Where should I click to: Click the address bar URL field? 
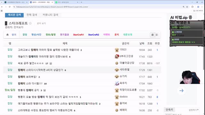click(x=92, y=7)
